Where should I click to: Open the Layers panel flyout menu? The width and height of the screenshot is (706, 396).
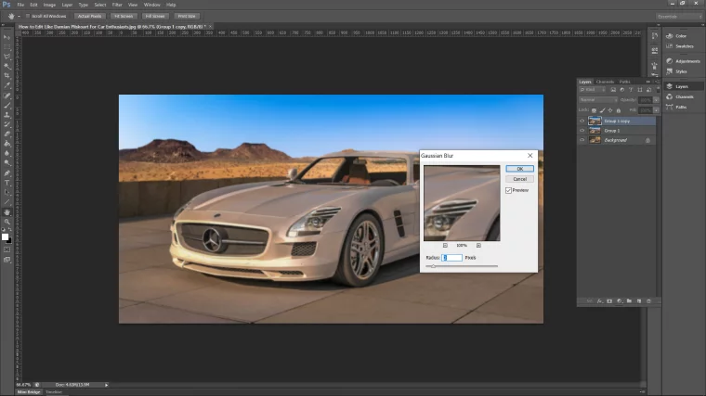657,82
